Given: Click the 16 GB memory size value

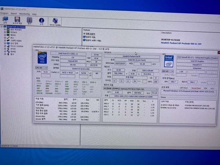Looking at the screenshot, I should (118, 70).
